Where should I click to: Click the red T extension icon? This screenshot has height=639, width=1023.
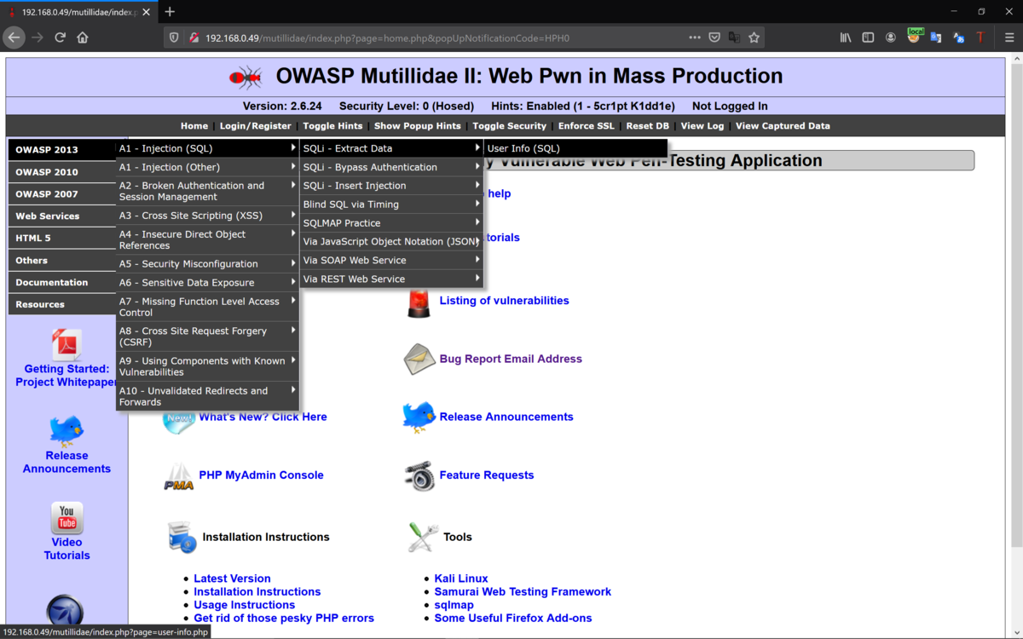980,37
